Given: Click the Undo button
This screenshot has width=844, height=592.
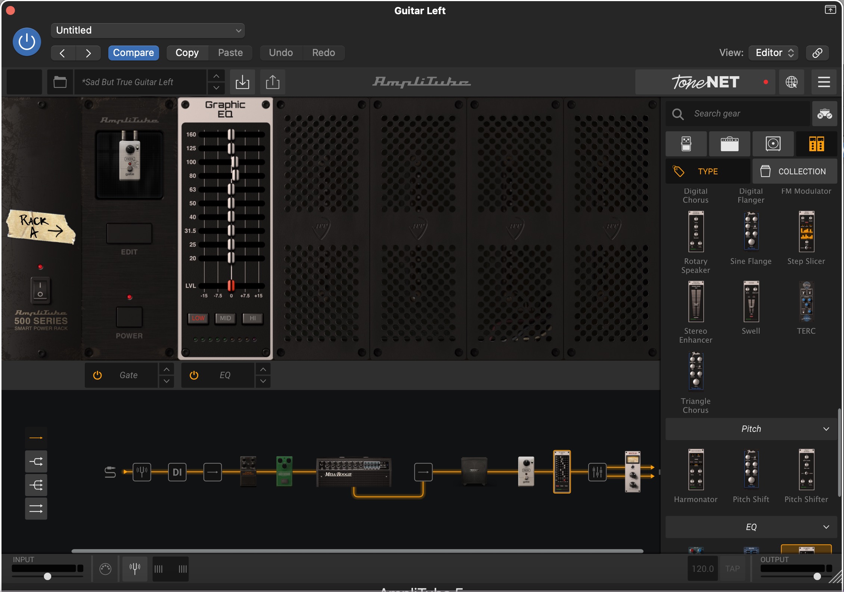Looking at the screenshot, I should (x=281, y=53).
